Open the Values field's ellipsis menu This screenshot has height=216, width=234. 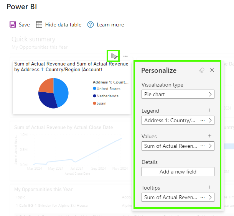[x=203, y=146]
